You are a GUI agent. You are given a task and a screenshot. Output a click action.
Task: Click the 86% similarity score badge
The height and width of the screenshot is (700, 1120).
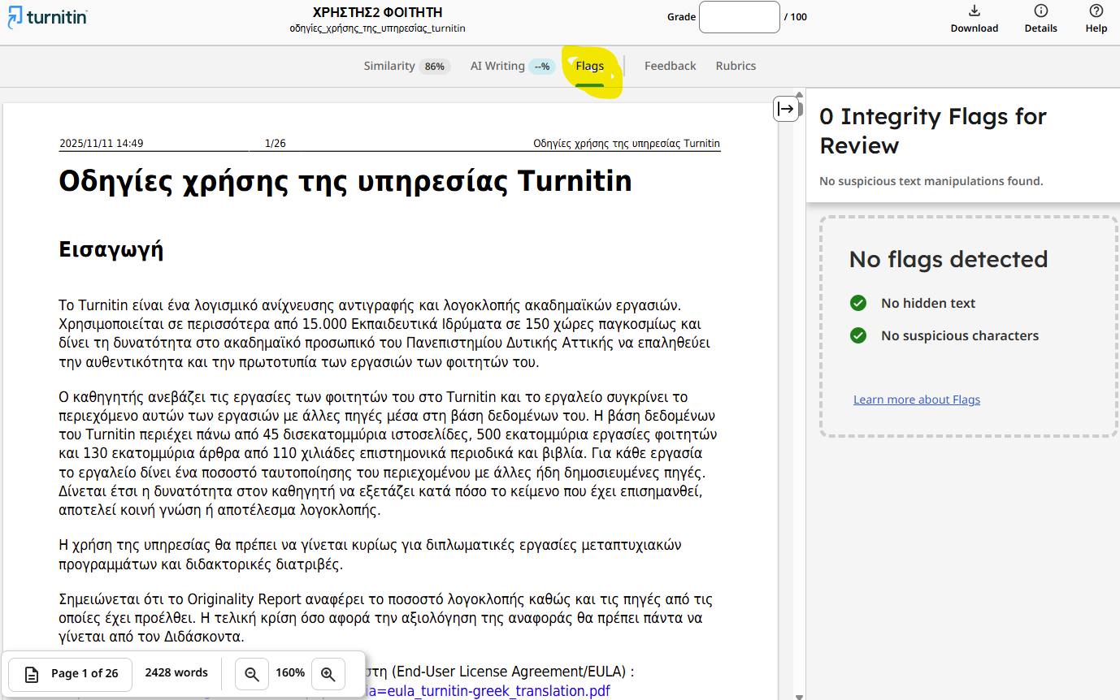point(435,67)
